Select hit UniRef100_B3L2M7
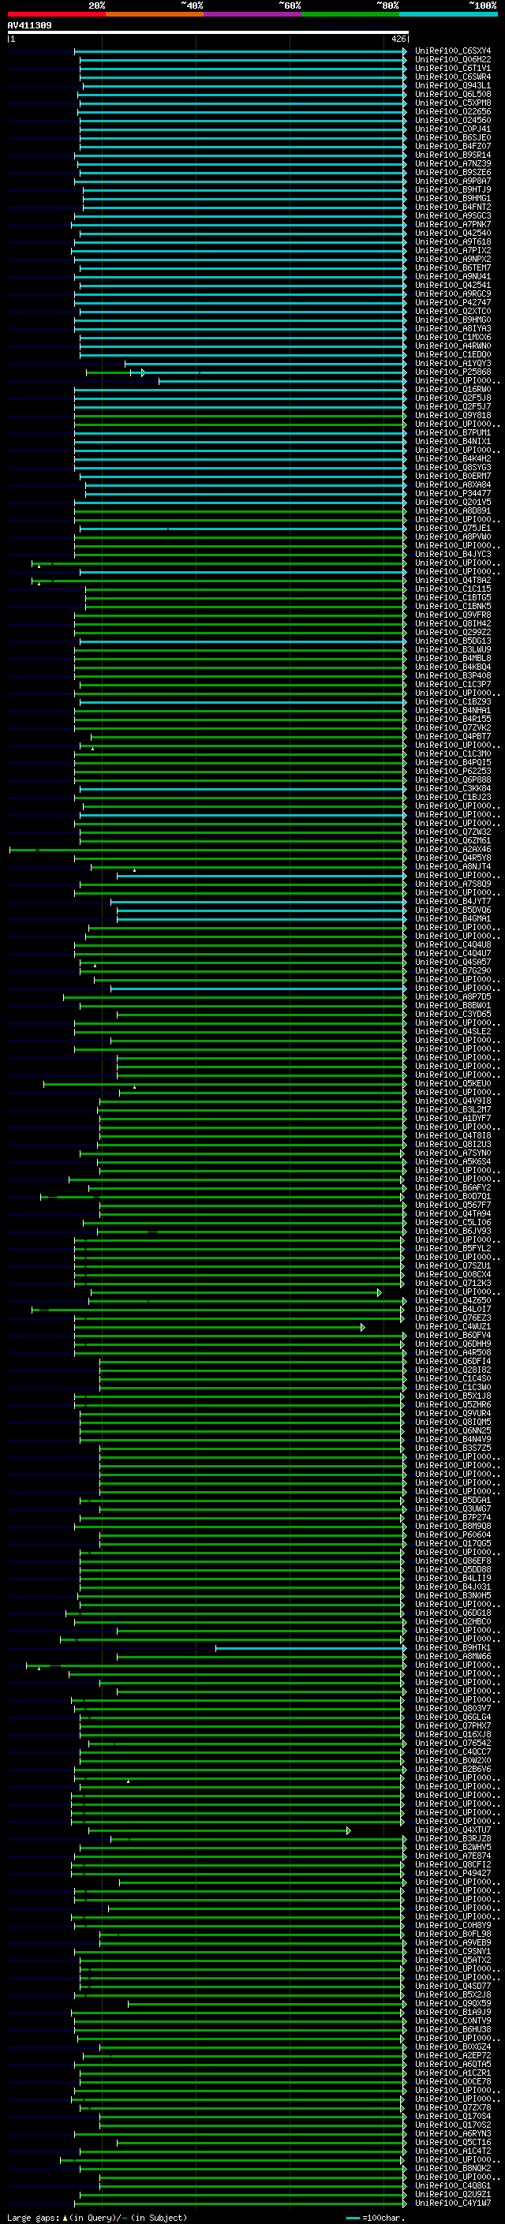The width and height of the screenshot is (505, 2224). (453, 1109)
